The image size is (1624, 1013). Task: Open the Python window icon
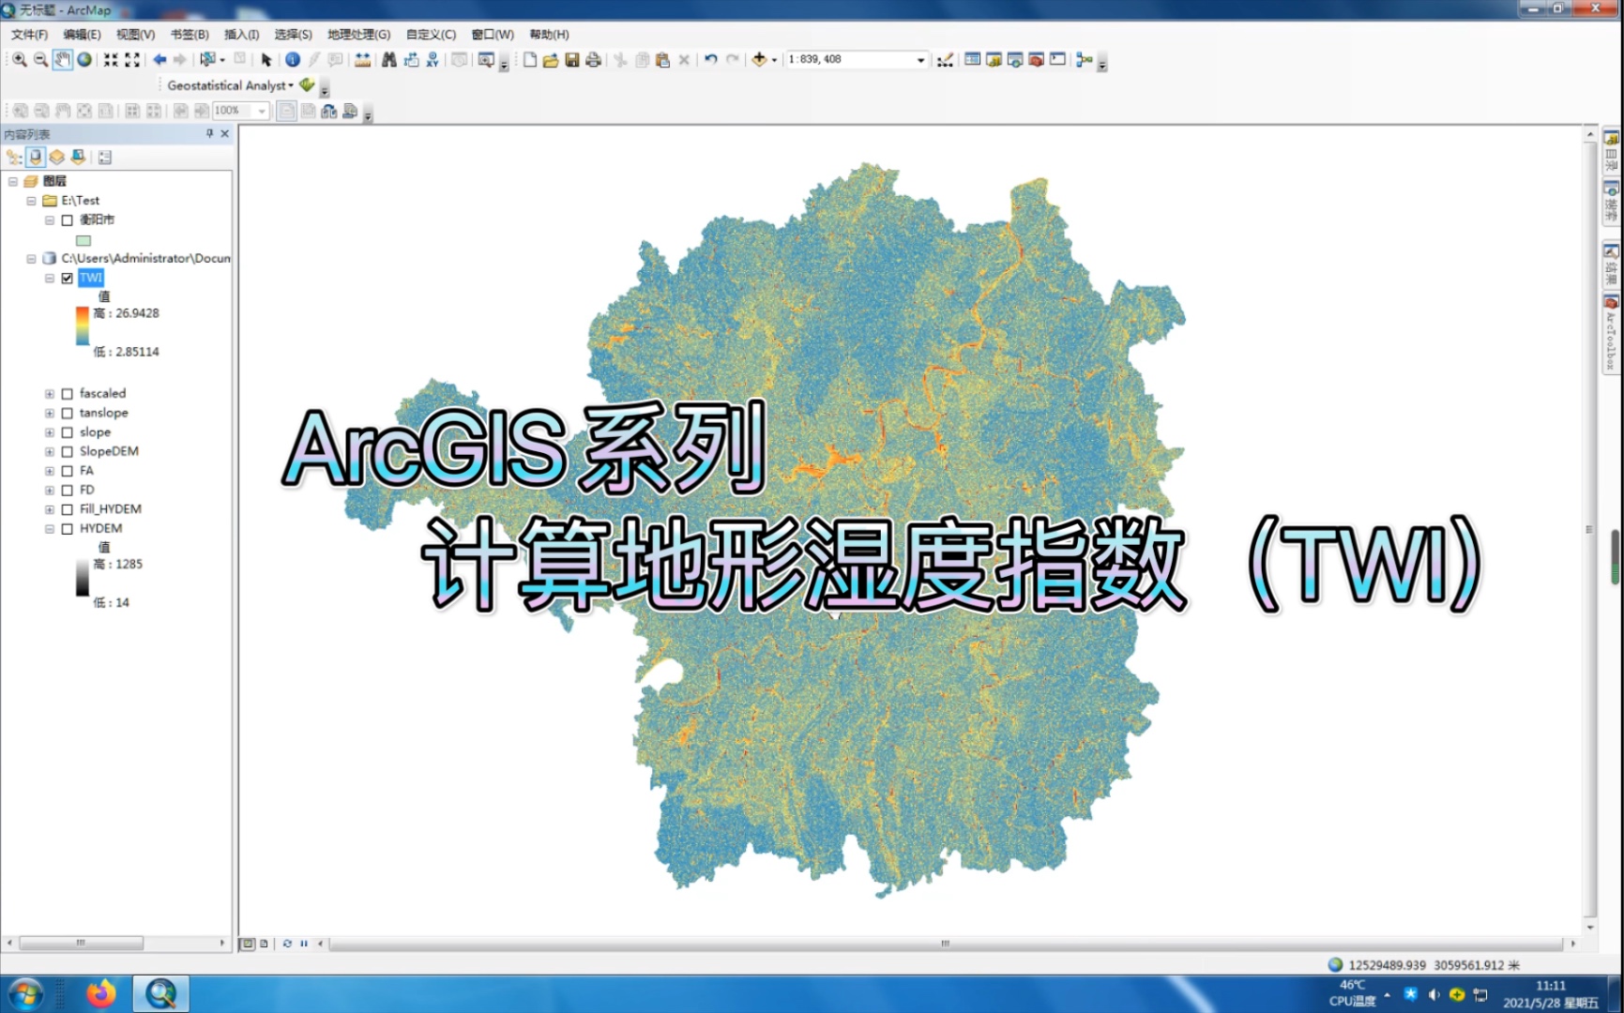[x=1058, y=59]
